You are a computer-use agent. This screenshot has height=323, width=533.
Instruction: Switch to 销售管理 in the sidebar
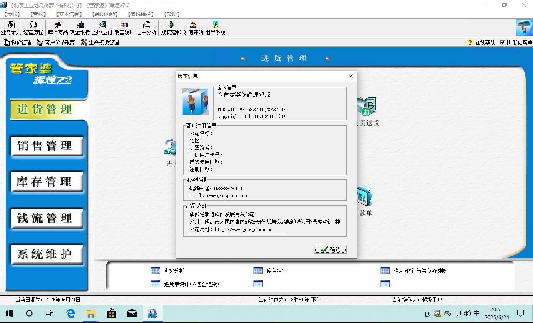(47, 146)
